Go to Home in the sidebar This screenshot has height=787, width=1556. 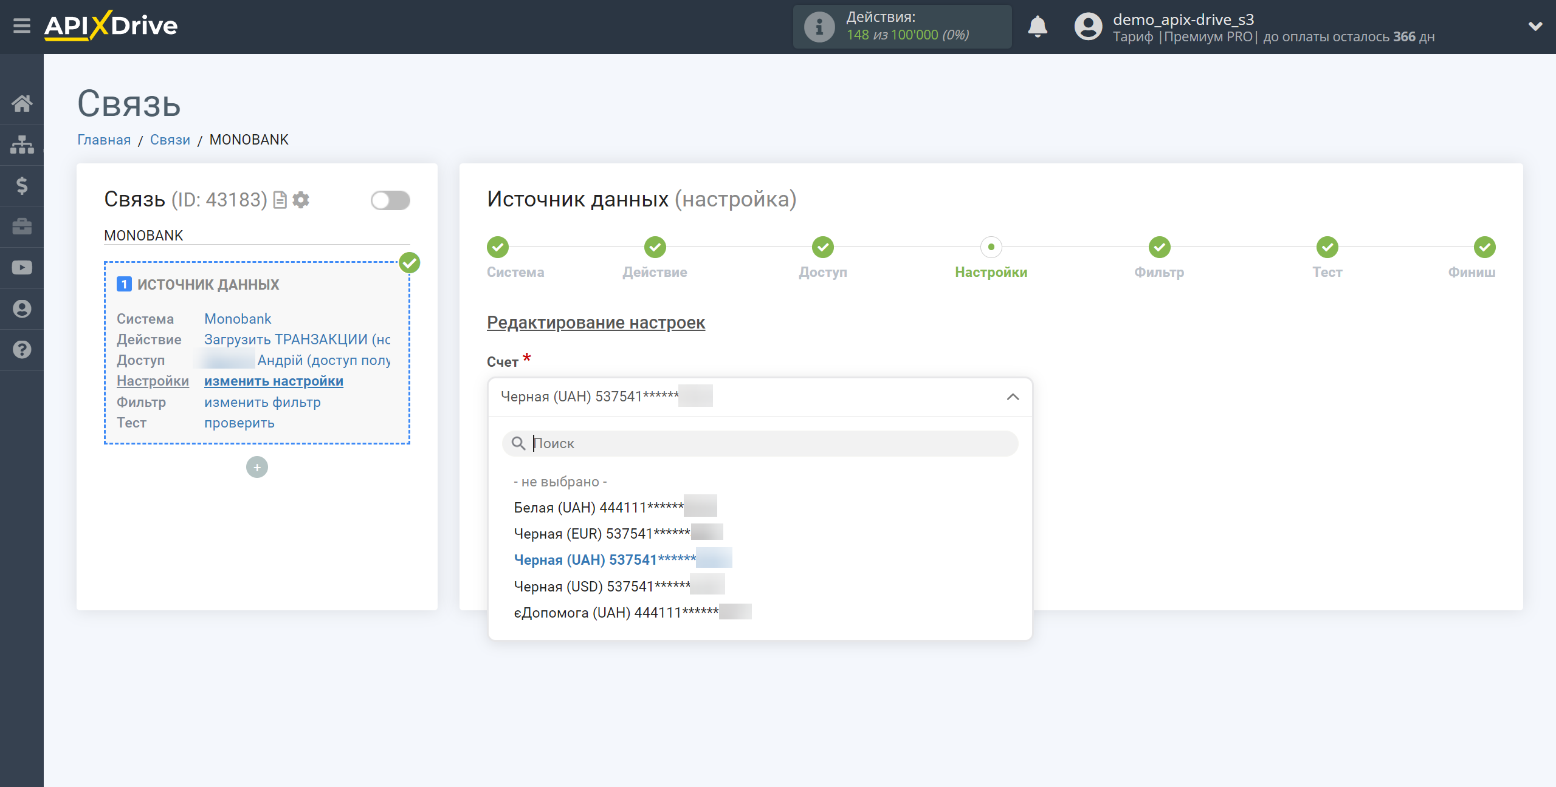click(22, 103)
